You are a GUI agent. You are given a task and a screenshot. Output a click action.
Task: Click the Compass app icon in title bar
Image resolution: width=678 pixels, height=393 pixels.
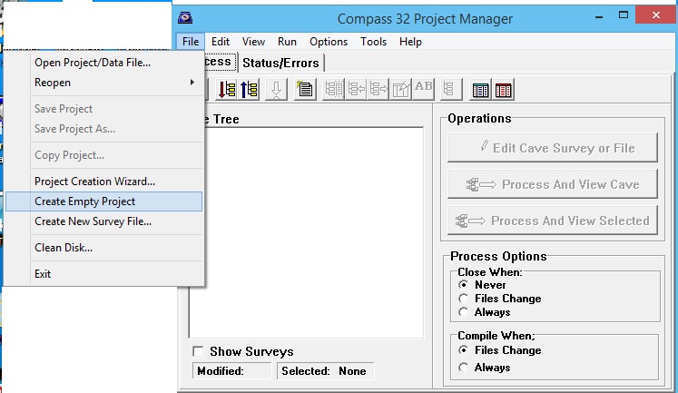pos(186,18)
